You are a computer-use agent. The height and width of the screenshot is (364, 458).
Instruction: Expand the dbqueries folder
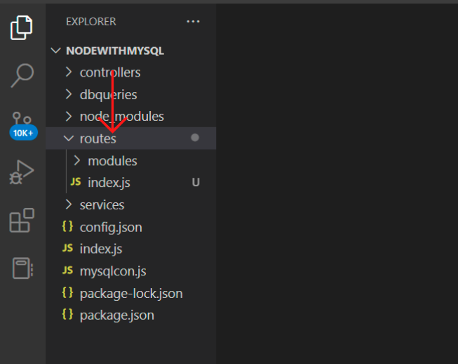[108, 94]
